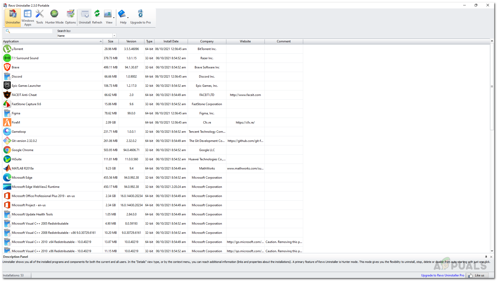Click into the search text field
The image size is (497, 281).
point(31,31)
